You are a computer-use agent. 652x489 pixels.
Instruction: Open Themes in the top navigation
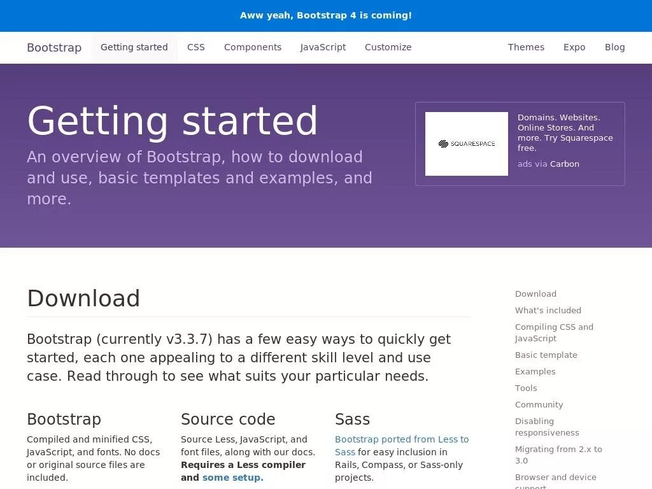point(526,47)
